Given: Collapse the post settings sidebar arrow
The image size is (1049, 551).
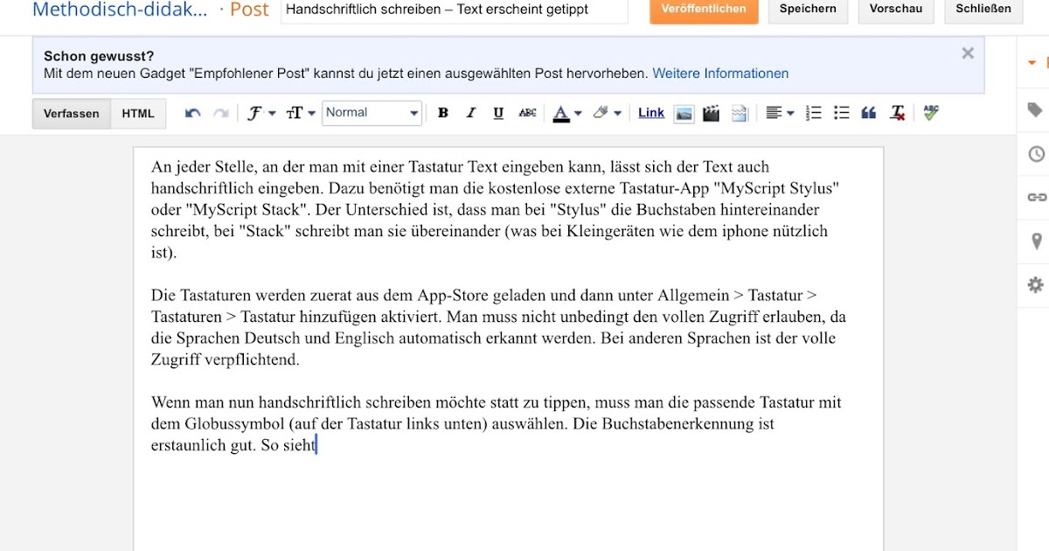Looking at the screenshot, I should coord(1032,63).
